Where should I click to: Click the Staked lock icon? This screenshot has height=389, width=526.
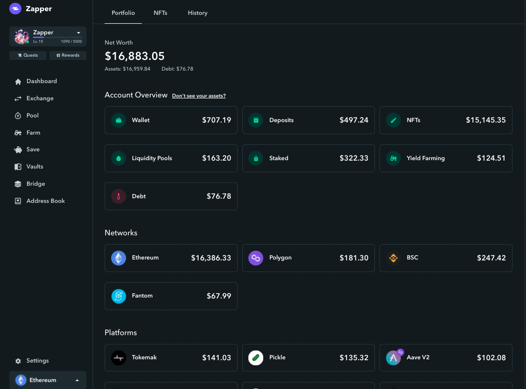(x=256, y=158)
